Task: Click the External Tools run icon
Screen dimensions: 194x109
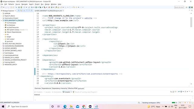Action: pyautogui.click(x=45, y=7)
